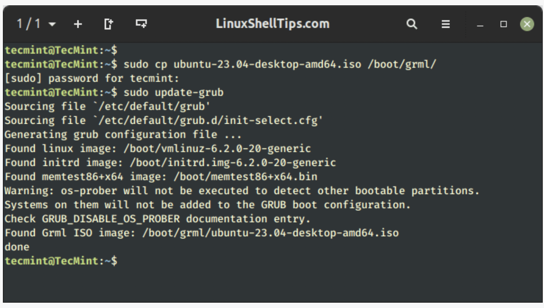
Task: Click the last tecmint@TecMint prompt line
Action: pyautogui.click(x=61, y=261)
